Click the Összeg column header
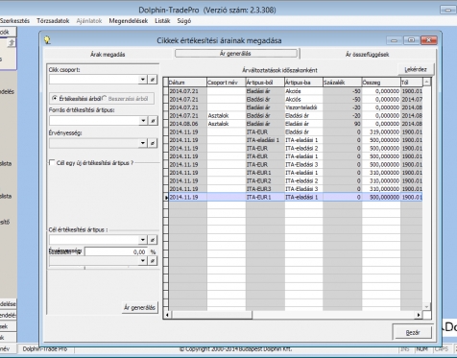The image size is (457, 358). pos(381,83)
